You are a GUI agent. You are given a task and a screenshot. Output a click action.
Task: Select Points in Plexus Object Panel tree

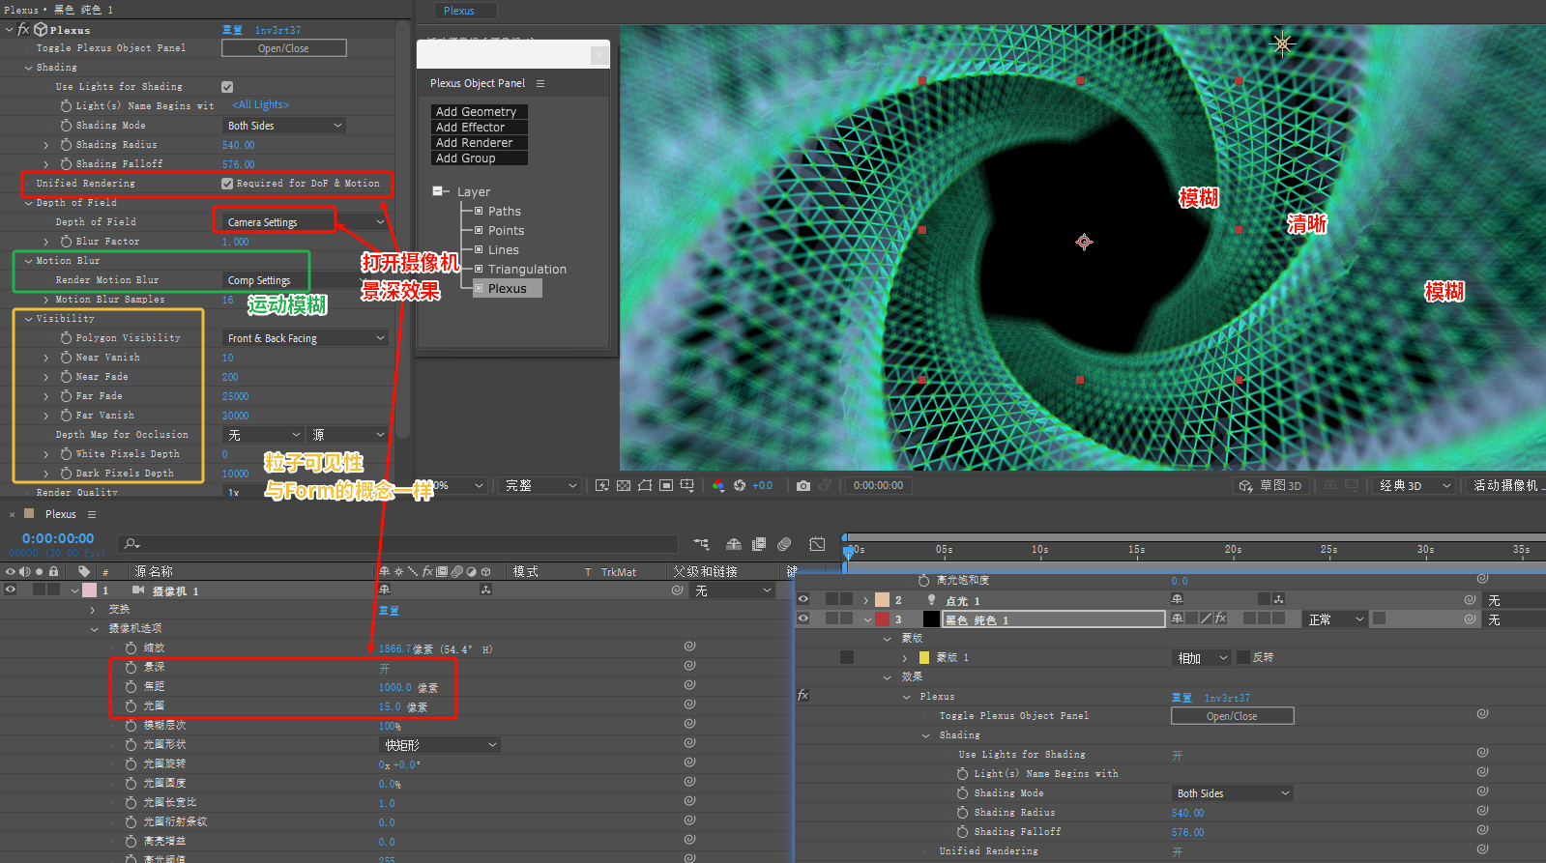tap(506, 230)
